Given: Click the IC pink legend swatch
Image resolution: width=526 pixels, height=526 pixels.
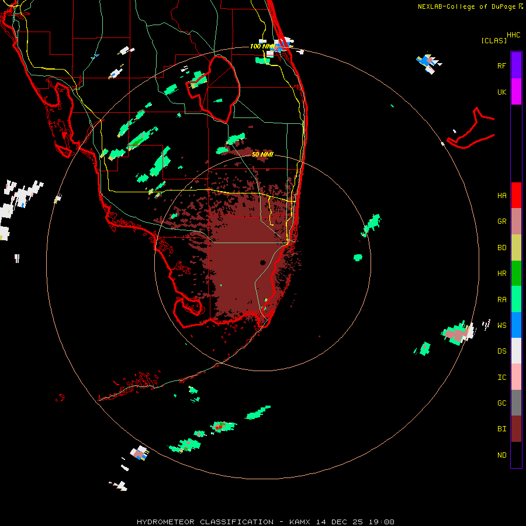Looking at the screenshot, I should pyautogui.click(x=516, y=377).
